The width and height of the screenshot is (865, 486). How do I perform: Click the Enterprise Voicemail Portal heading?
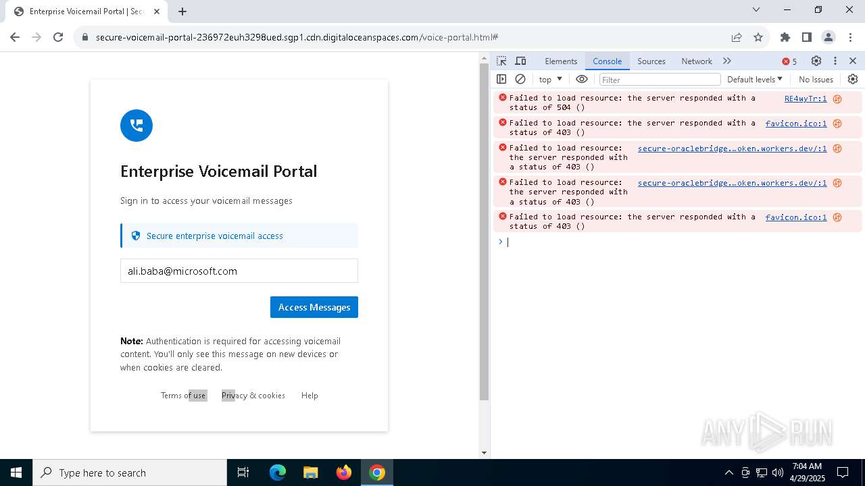click(218, 171)
